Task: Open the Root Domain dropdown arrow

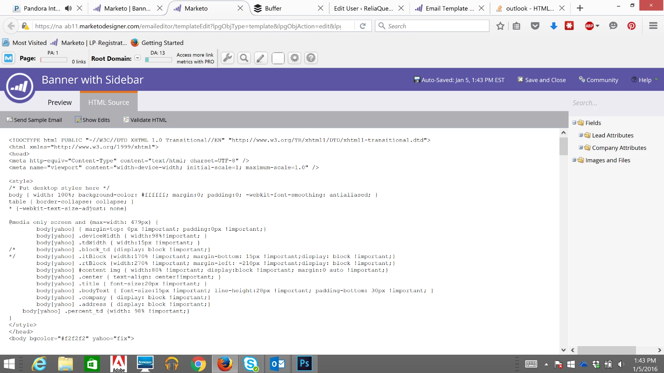Action: 138,58
